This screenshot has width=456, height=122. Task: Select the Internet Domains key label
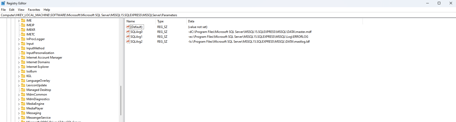tap(38, 62)
